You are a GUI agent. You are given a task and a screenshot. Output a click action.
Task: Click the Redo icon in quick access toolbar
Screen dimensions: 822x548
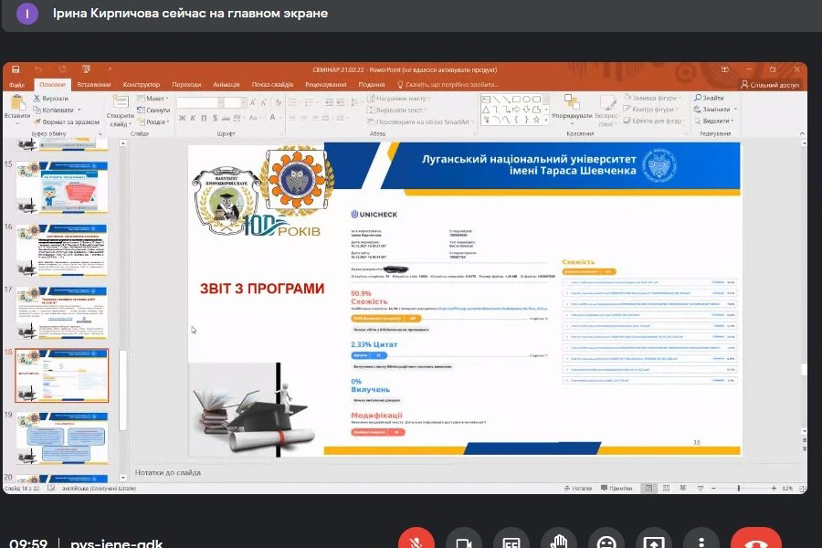click(x=62, y=69)
